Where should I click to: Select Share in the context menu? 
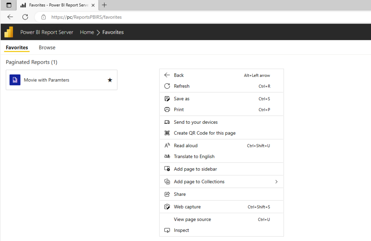tap(221, 194)
